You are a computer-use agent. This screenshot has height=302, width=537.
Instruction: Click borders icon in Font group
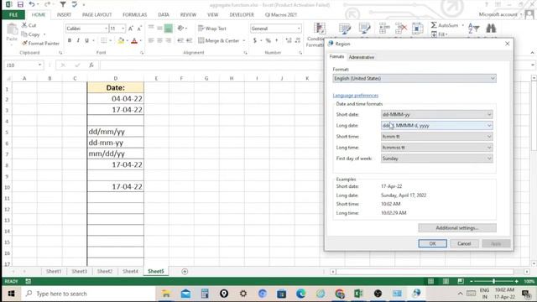pos(103,41)
